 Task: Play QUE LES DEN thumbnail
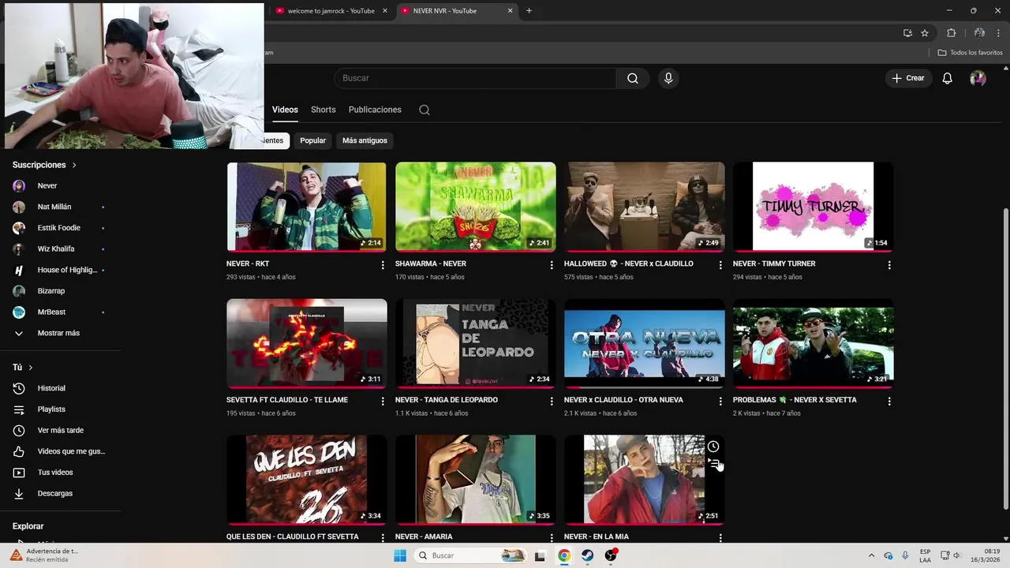coord(306,480)
